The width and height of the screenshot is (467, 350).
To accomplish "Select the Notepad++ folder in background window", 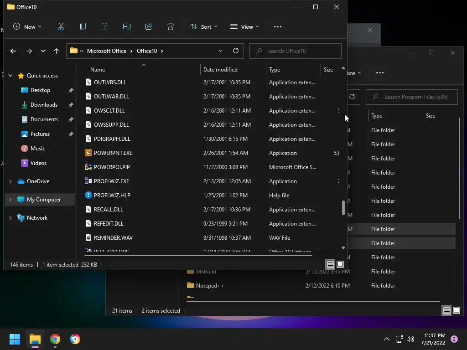I will coord(210,286).
